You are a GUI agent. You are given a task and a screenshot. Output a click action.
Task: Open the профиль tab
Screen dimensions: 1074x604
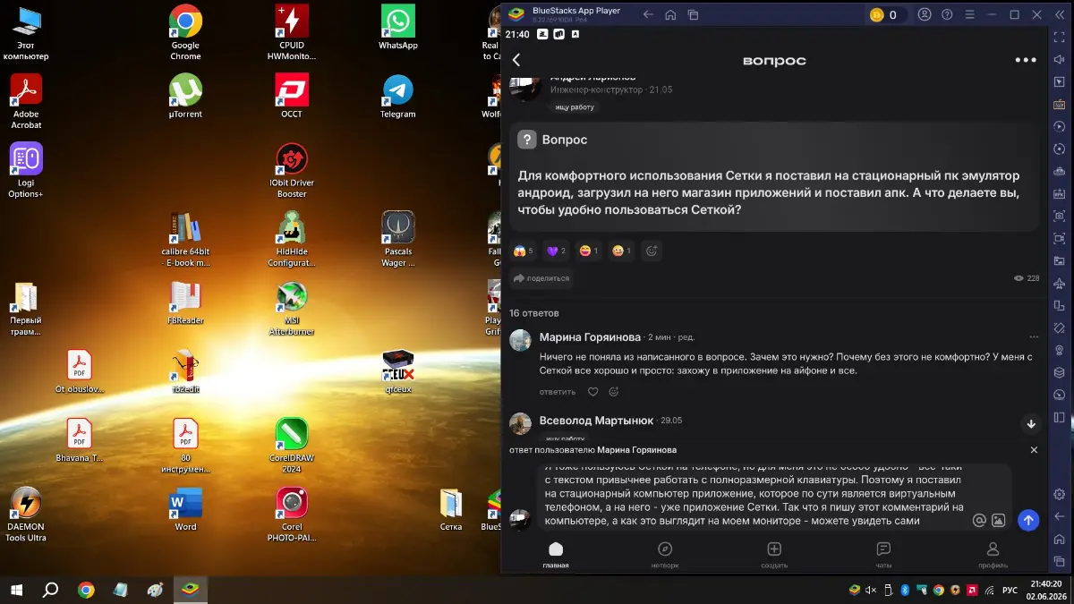click(993, 555)
